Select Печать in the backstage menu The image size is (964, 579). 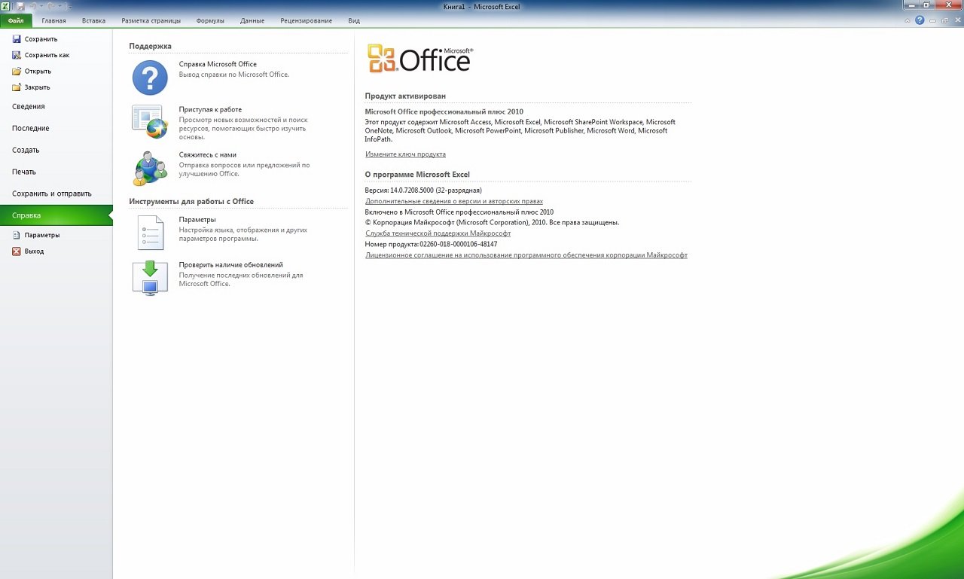[x=24, y=172]
